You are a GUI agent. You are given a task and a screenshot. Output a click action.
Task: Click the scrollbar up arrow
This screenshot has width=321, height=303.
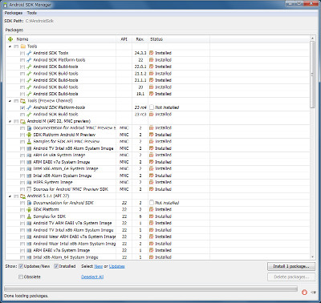pyautogui.click(x=312, y=38)
